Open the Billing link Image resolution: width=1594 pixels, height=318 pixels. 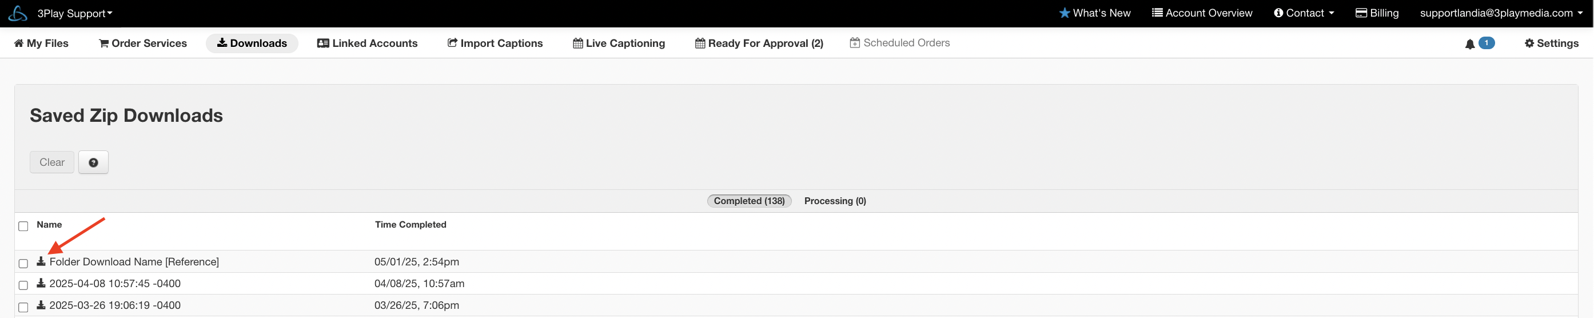click(x=1377, y=13)
